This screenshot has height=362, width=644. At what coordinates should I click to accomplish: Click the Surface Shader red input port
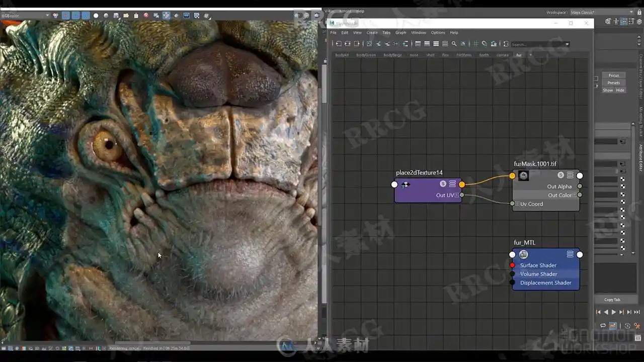[x=512, y=265]
